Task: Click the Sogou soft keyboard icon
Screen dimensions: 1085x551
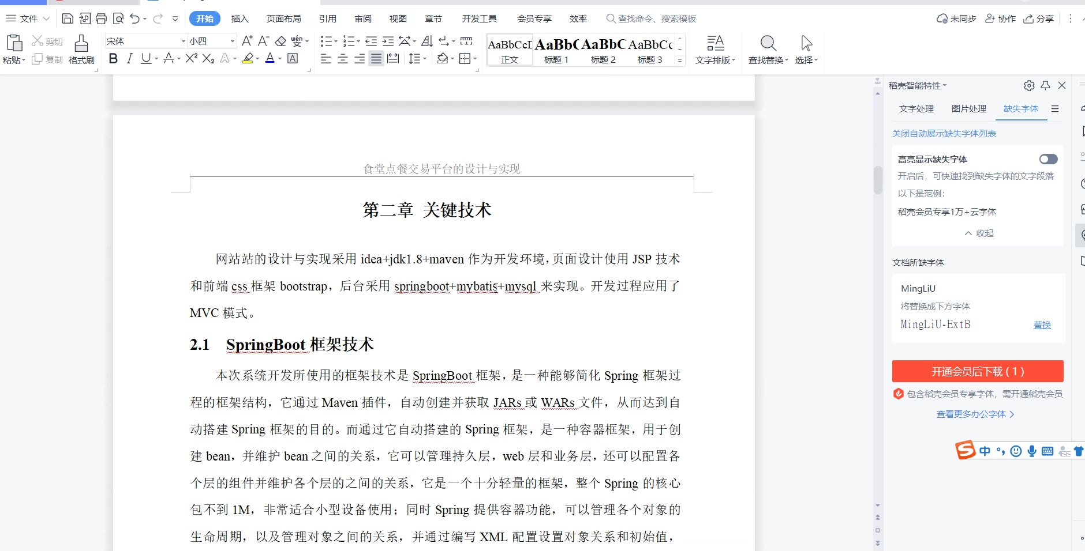Action: (x=1047, y=451)
